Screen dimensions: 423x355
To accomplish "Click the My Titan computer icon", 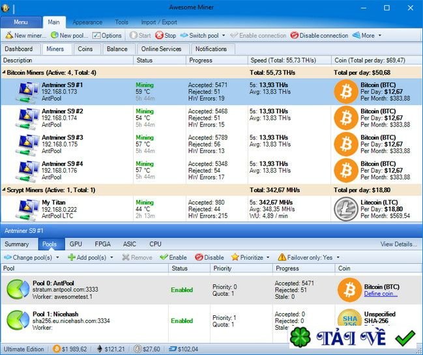I will pyautogui.click(x=27, y=209).
